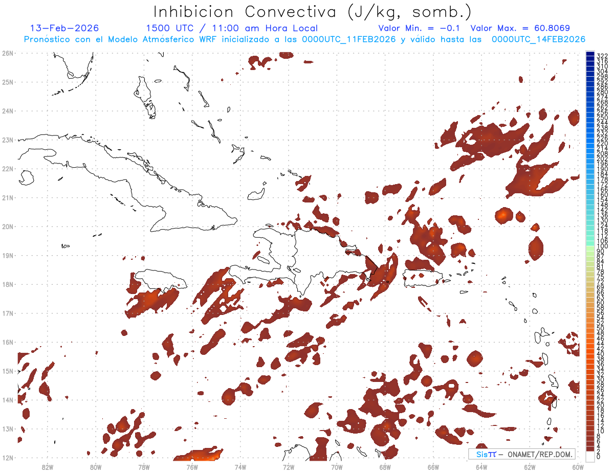
Task: Click the "19N" latitude label
Action: tap(8, 255)
